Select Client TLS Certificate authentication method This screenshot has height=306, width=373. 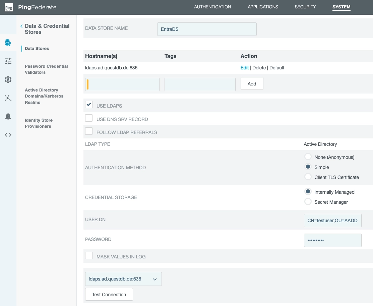pyautogui.click(x=308, y=177)
